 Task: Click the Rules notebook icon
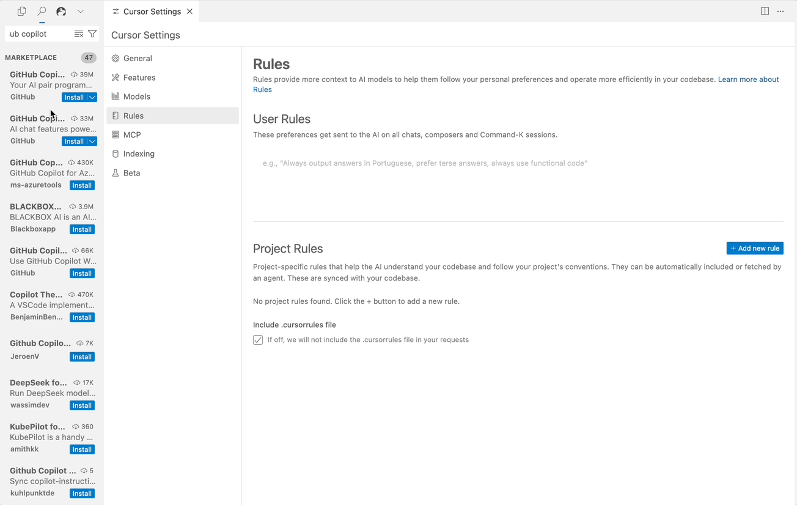(x=116, y=116)
